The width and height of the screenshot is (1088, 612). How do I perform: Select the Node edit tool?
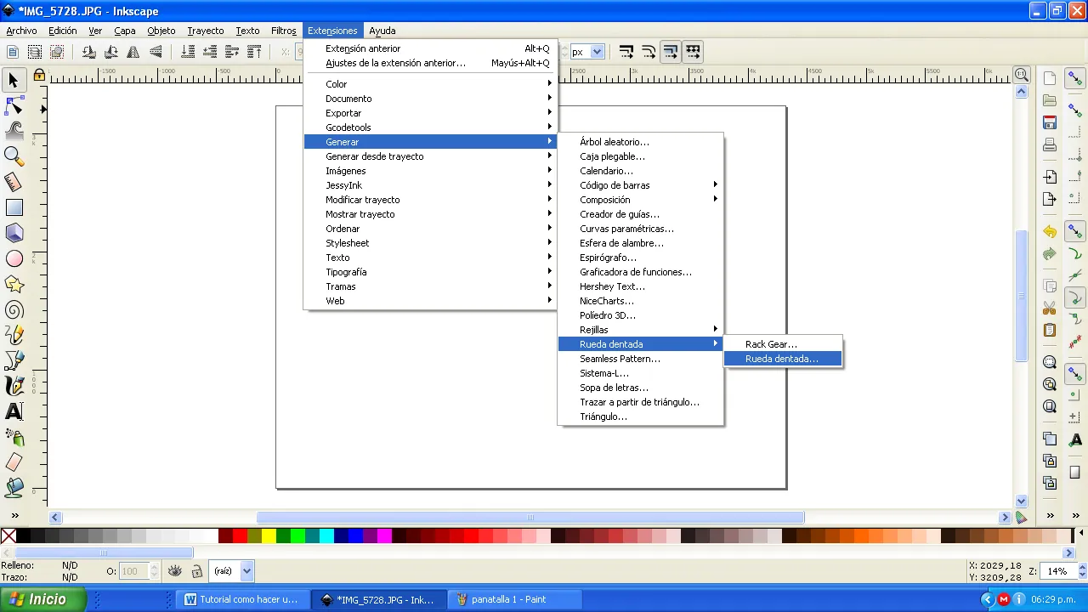tap(14, 105)
